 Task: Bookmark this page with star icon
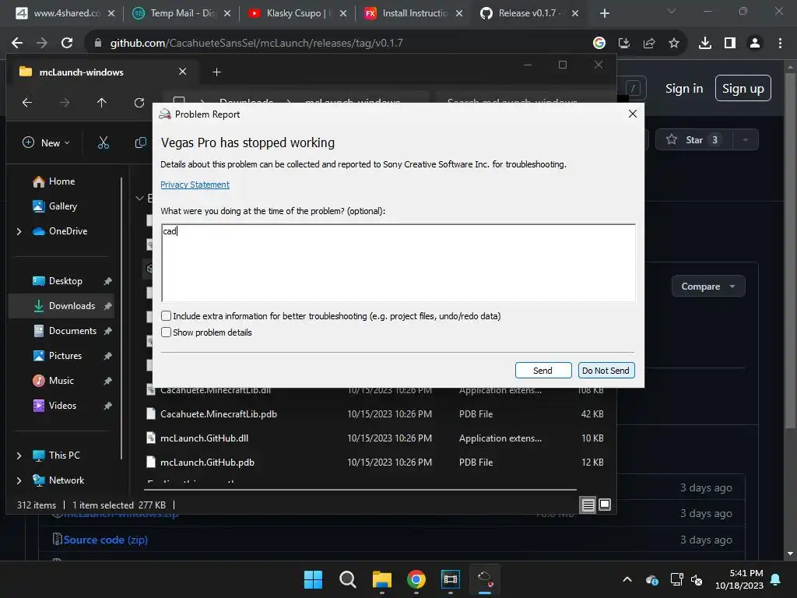[x=674, y=44]
